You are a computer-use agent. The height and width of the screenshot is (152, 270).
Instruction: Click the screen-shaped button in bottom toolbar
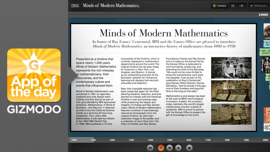tap(150, 148)
